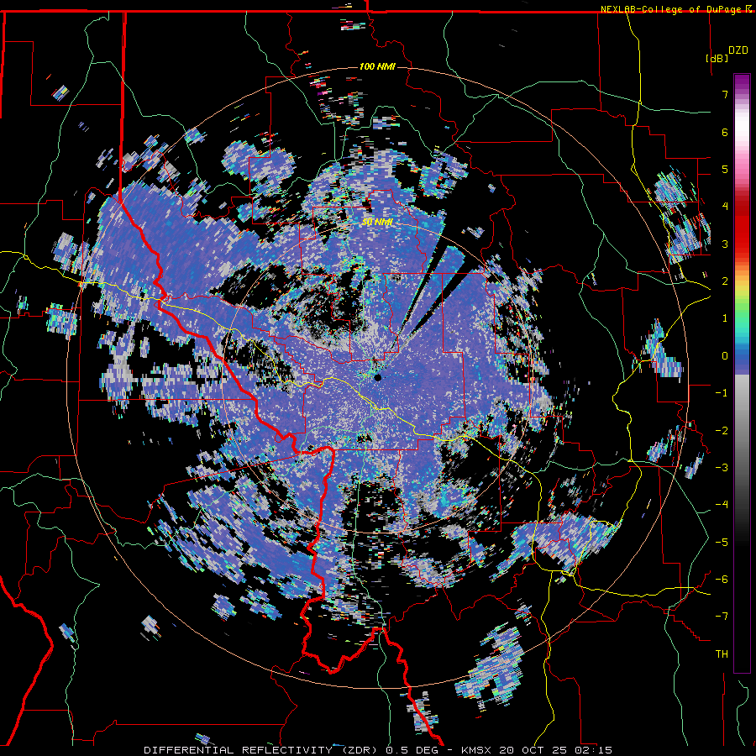Click the 2 value on color scale
Viewport: 756px width, 756px height.
(725, 281)
